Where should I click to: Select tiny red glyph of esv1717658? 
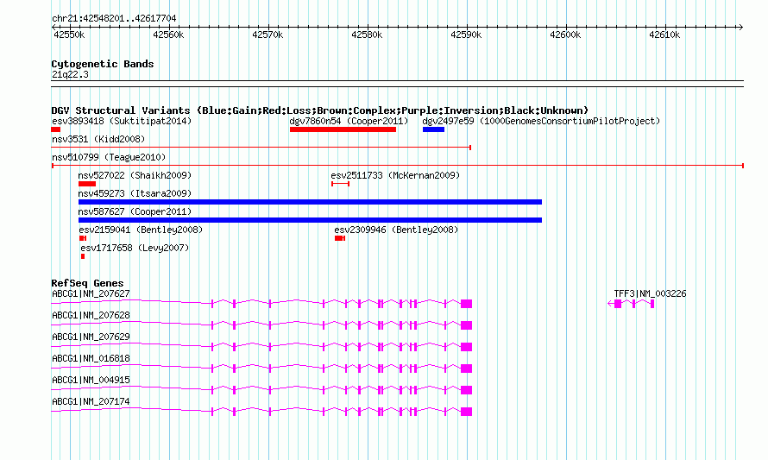[83, 256]
